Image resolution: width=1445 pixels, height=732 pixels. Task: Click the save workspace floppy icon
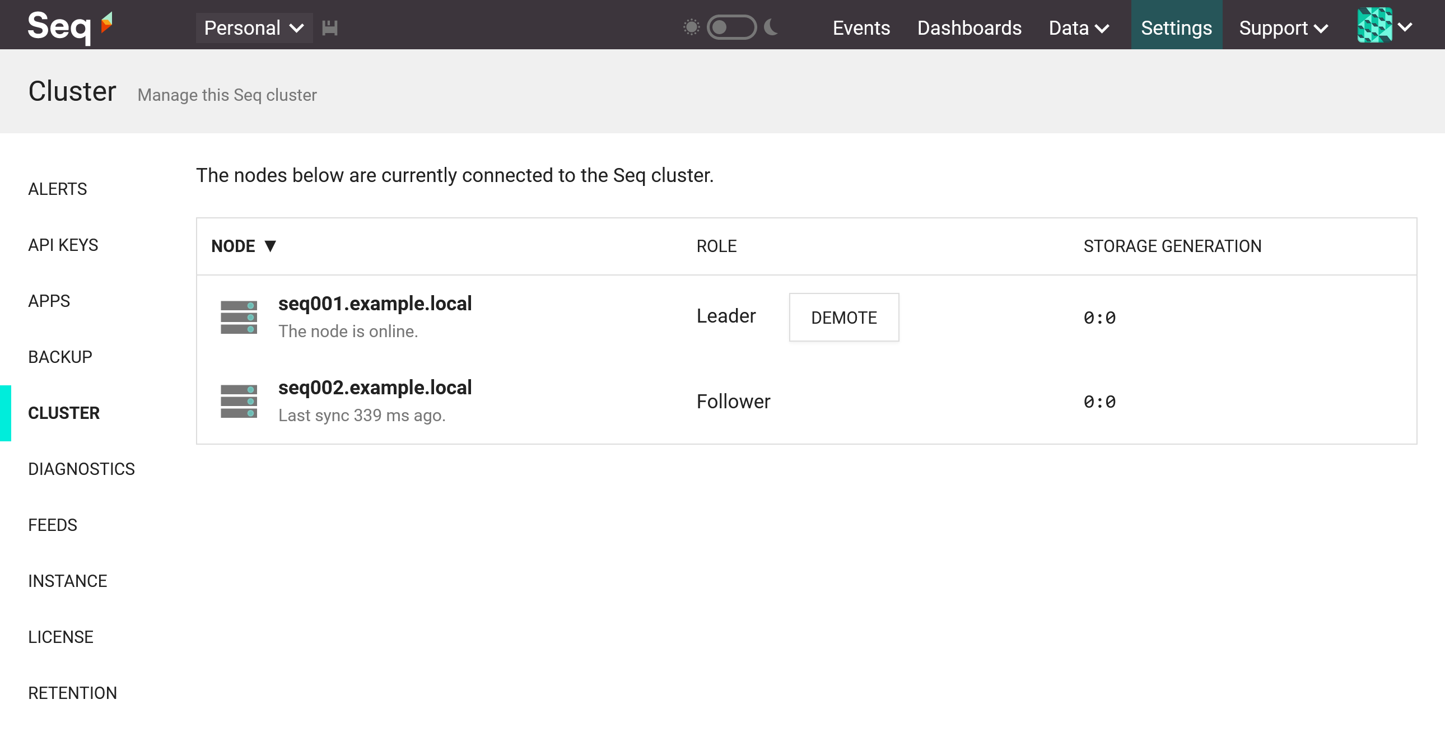(330, 27)
